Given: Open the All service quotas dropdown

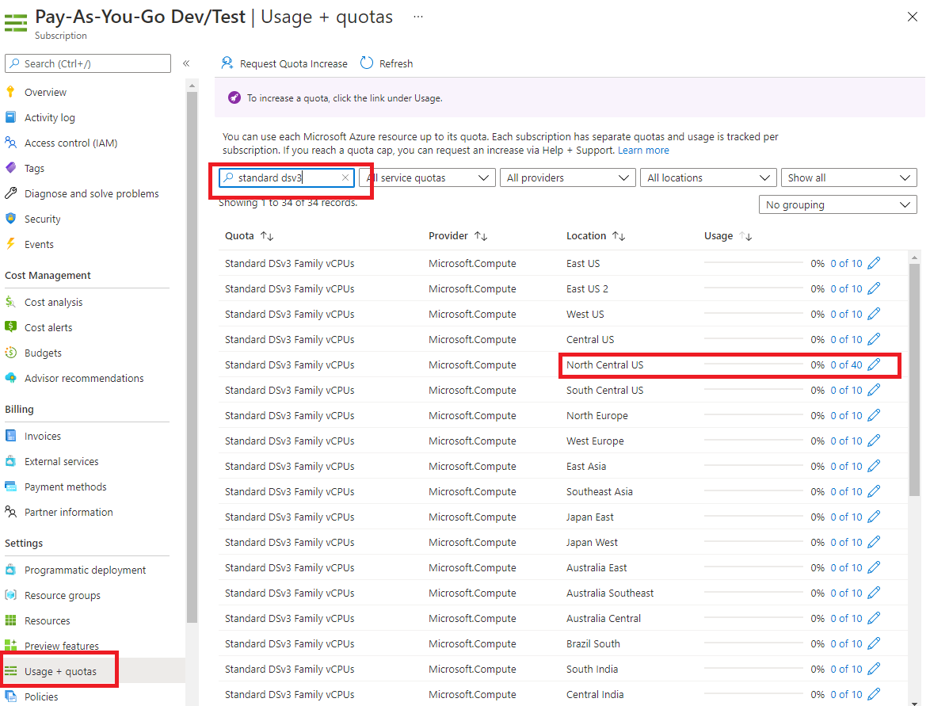Looking at the screenshot, I should click(x=428, y=178).
